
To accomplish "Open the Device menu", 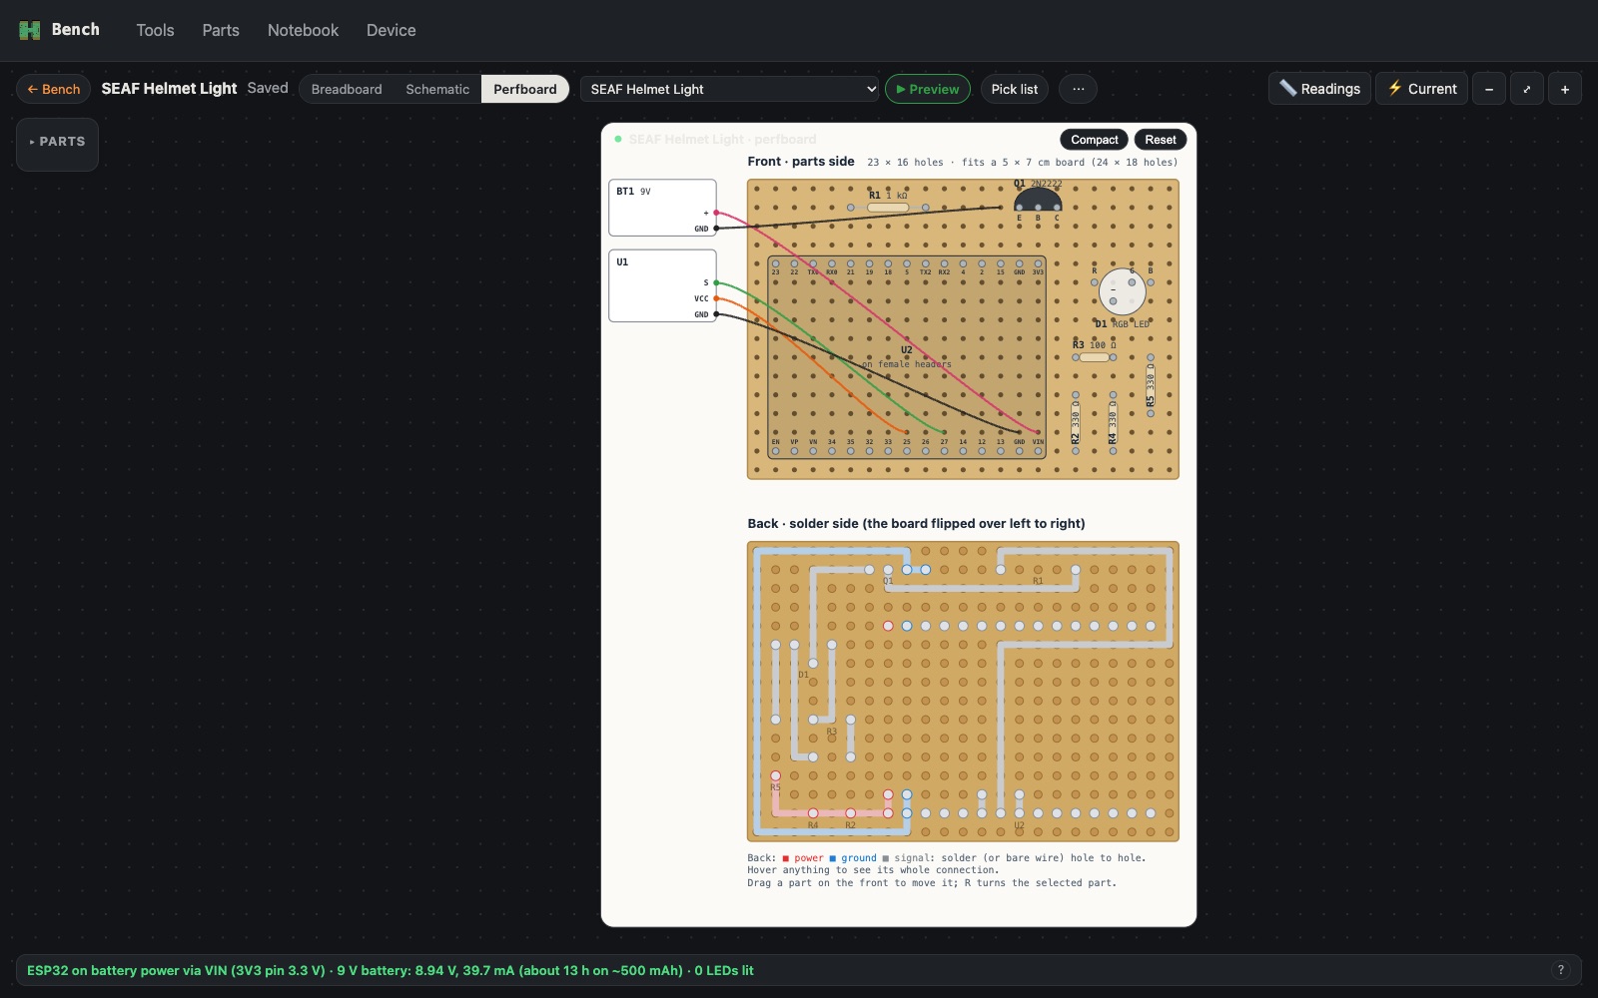I will pos(391,30).
